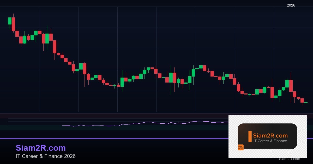
Task: Click the Siam2R.com watermark bottom right
Action: coord(289,159)
